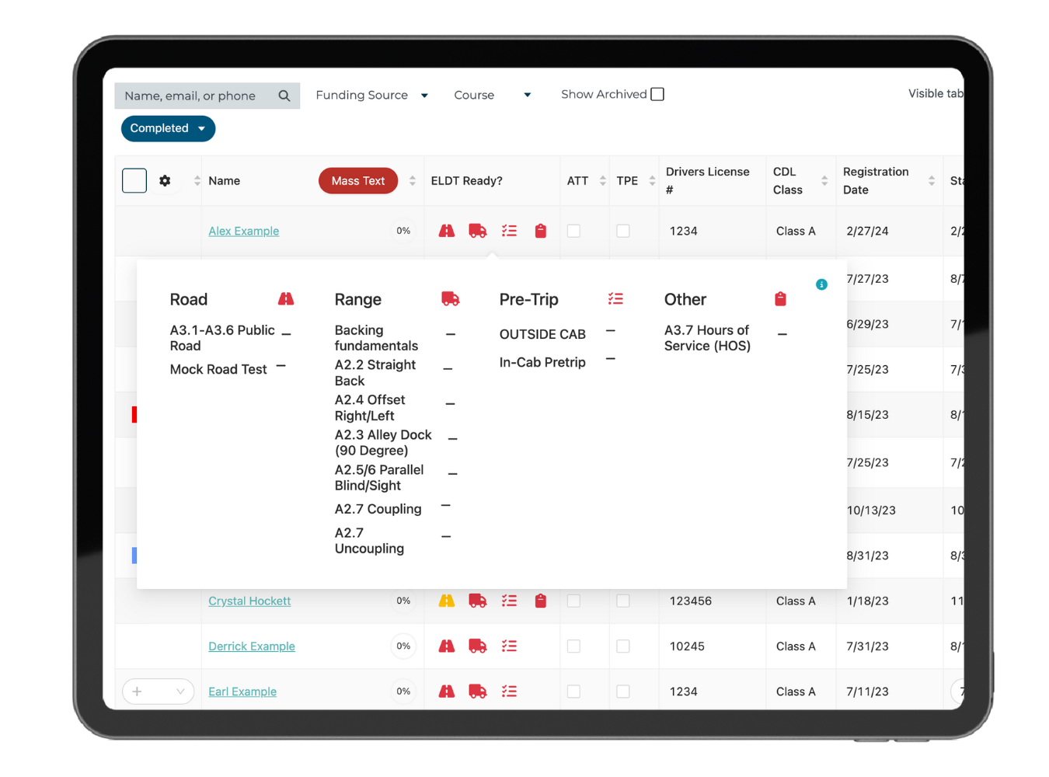Sort by the Registration Date column
Image resolution: width=1049 pixels, height=777 pixels.
tap(932, 180)
